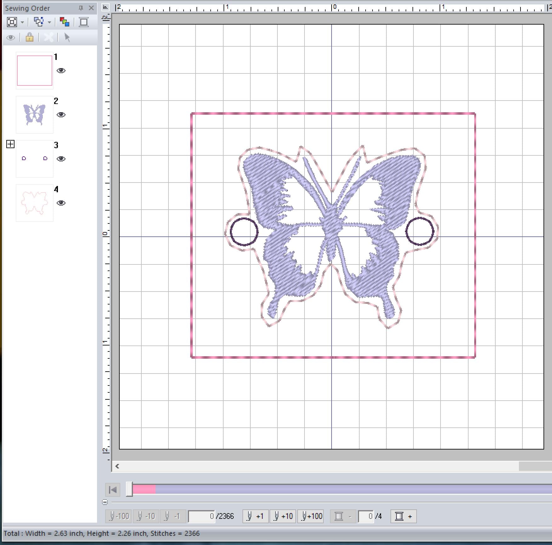
Task: Advance simulation by +1 stitch
Action: click(x=255, y=516)
